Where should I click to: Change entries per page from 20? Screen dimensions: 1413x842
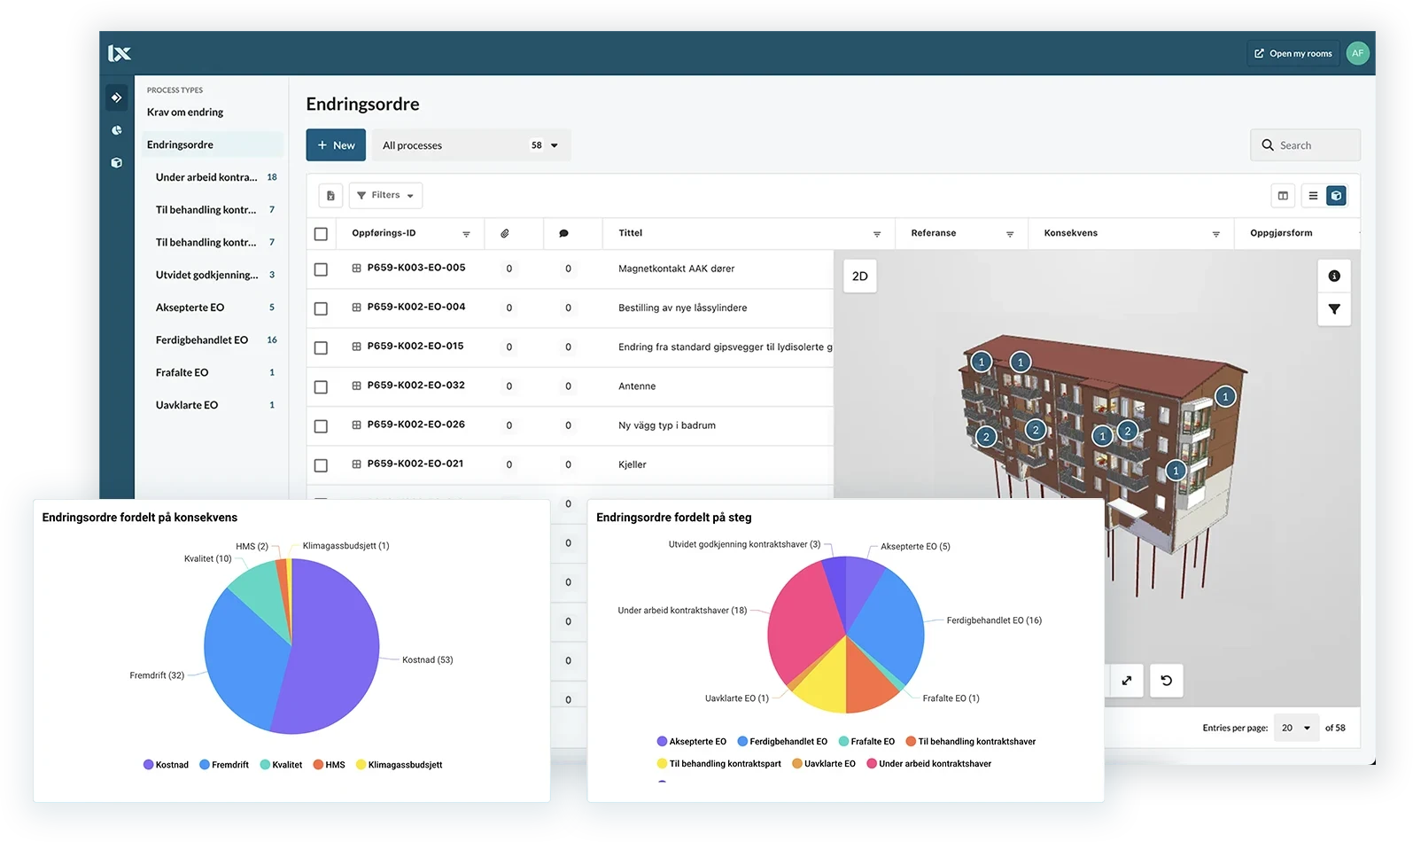(x=1295, y=728)
